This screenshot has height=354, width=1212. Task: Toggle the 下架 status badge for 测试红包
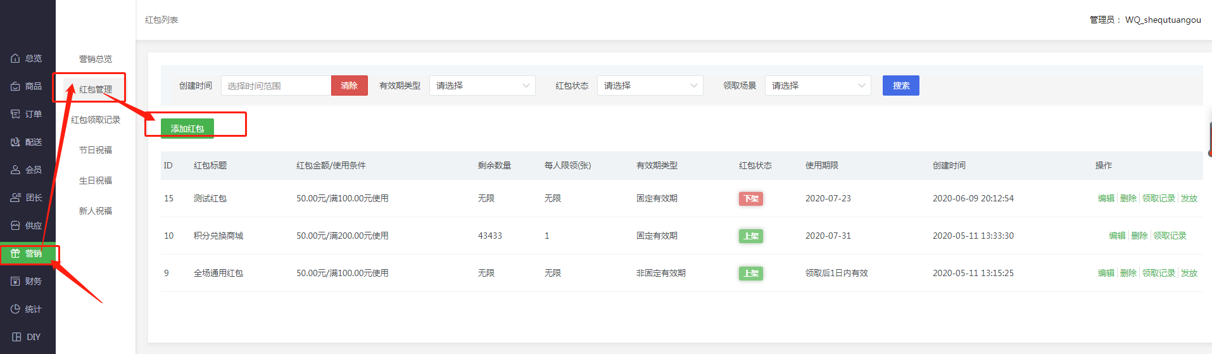751,199
